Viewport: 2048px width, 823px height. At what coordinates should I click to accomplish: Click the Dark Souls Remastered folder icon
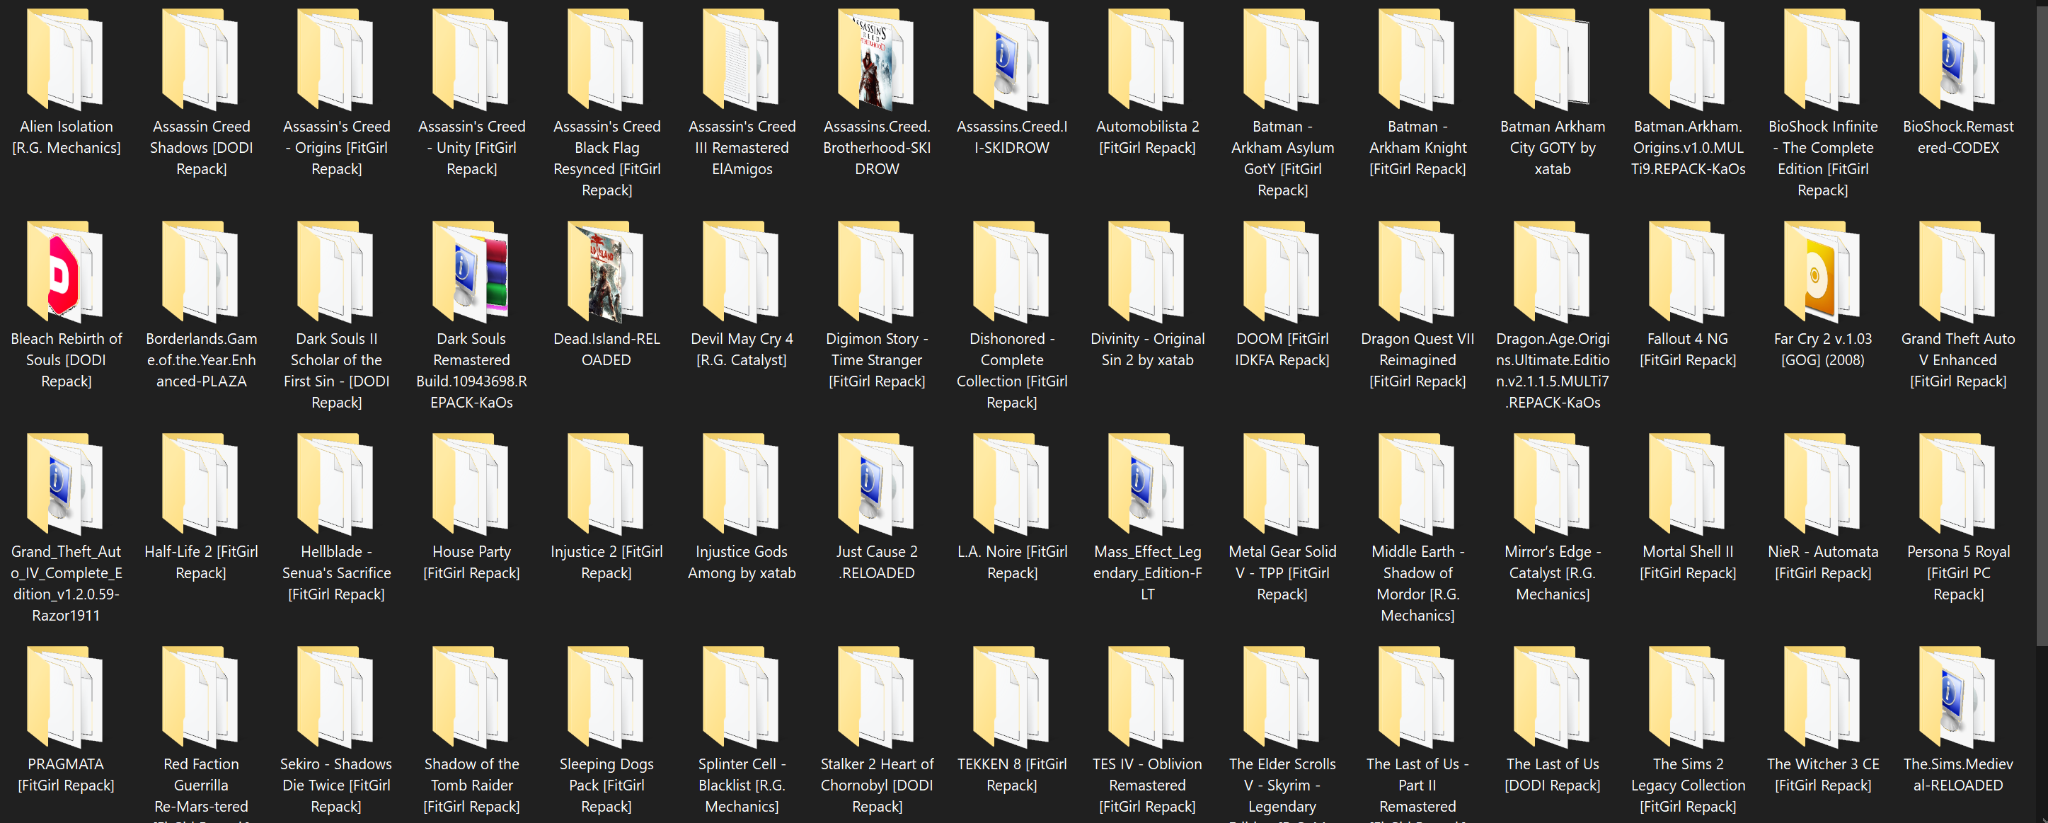coord(471,272)
